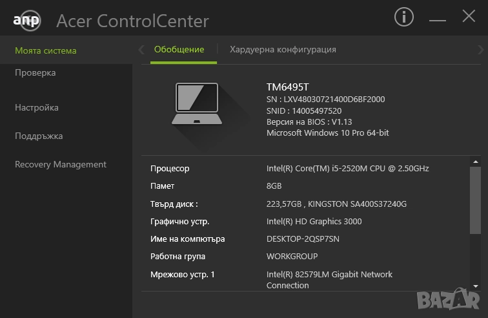
Task: Close the Acer ControlCenter window
Action: pos(469,17)
